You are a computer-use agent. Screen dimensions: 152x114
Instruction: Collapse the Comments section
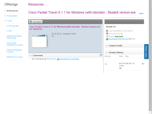point(31,55)
